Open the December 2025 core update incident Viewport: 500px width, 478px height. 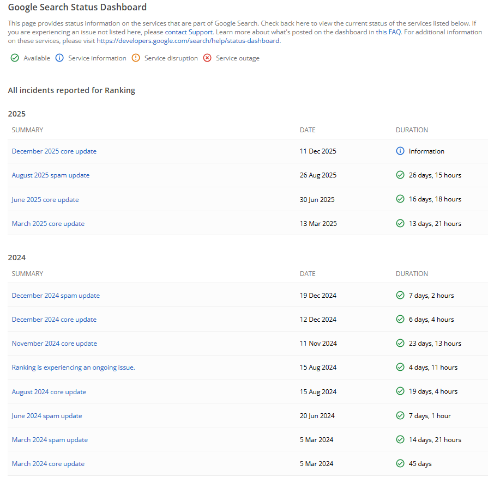(53, 151)
